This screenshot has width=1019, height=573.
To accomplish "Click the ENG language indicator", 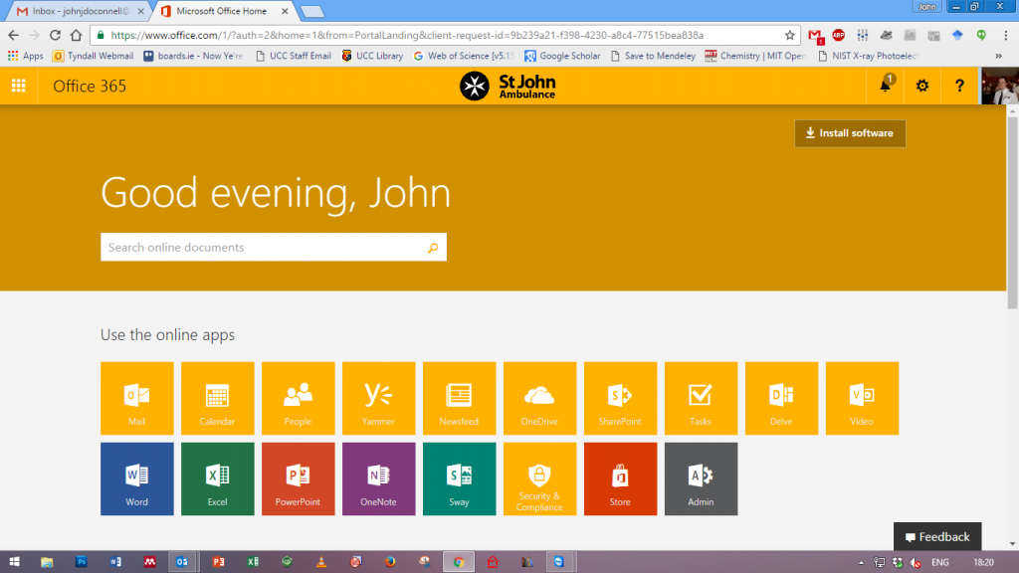I will (939, 563).
